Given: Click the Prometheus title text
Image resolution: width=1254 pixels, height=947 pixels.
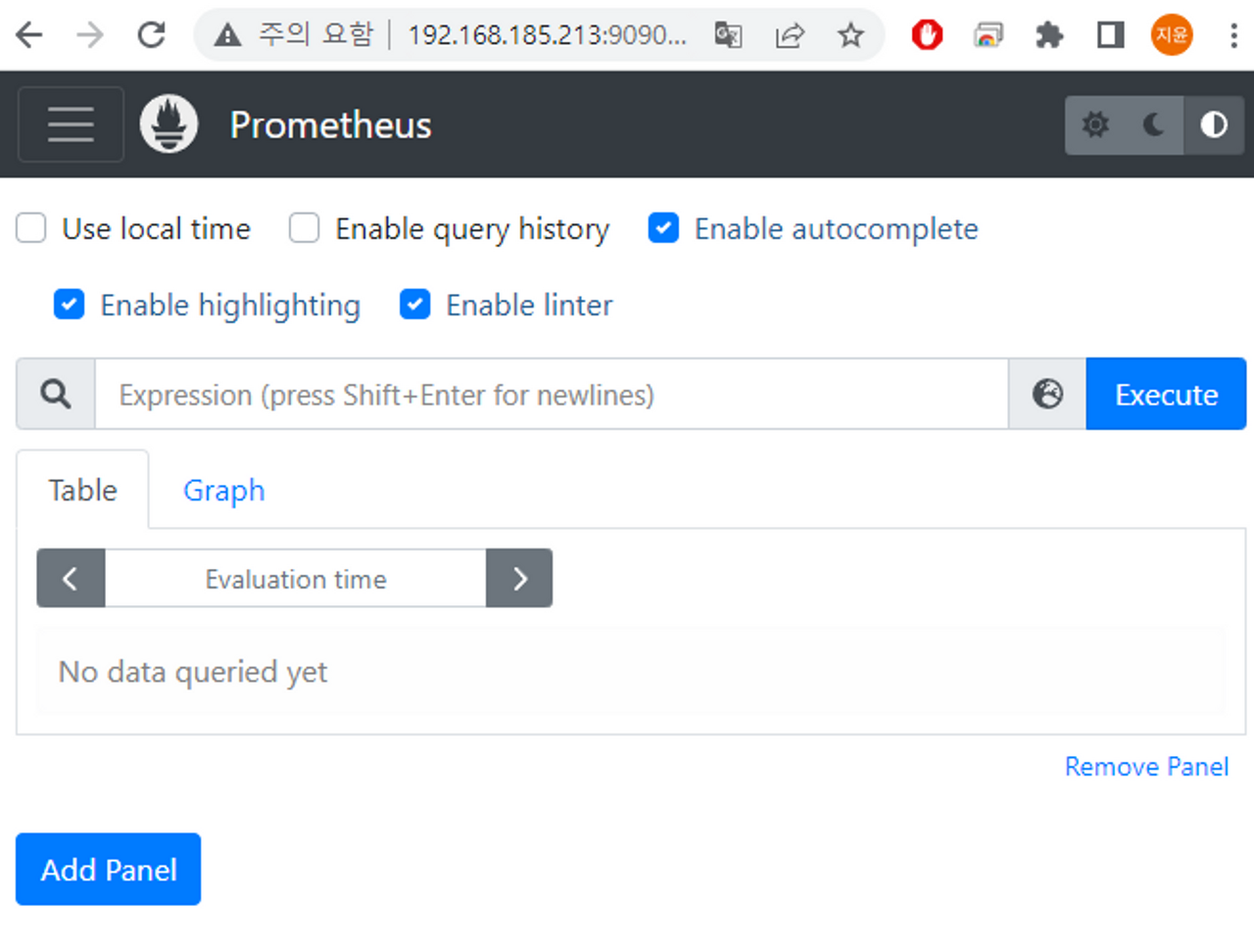Looking at the screenshot, I should (x=331, y=124).
